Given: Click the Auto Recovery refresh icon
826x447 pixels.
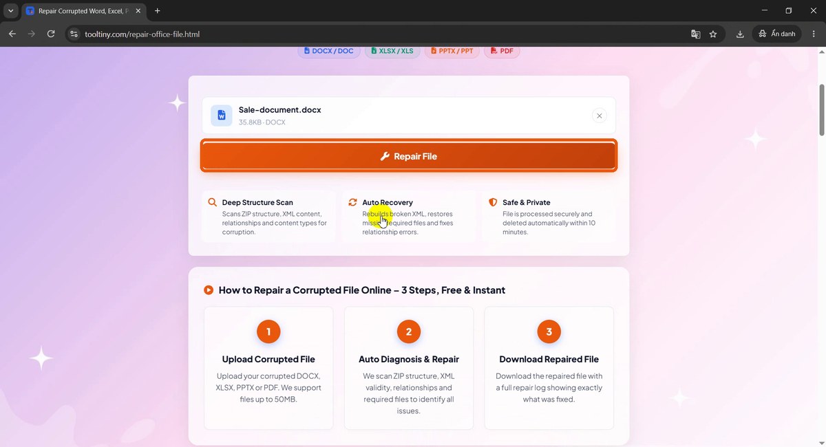Looking at the screenshot, I should [x=353, y=202].
